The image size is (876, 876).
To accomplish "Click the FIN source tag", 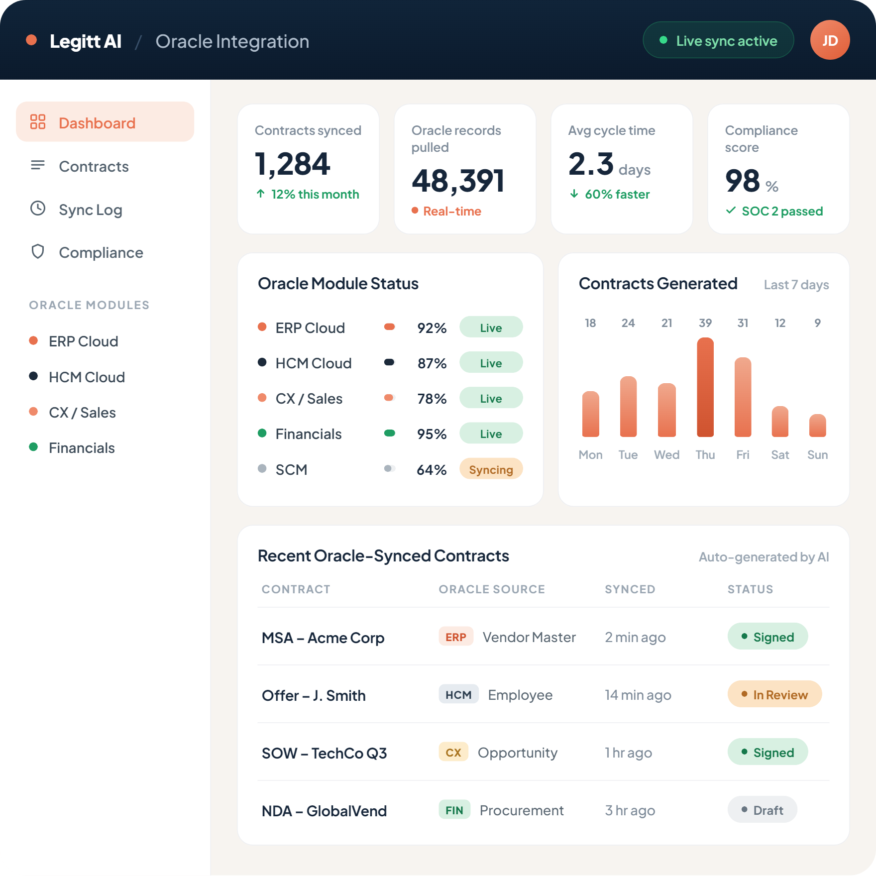I will pos(454,810).
